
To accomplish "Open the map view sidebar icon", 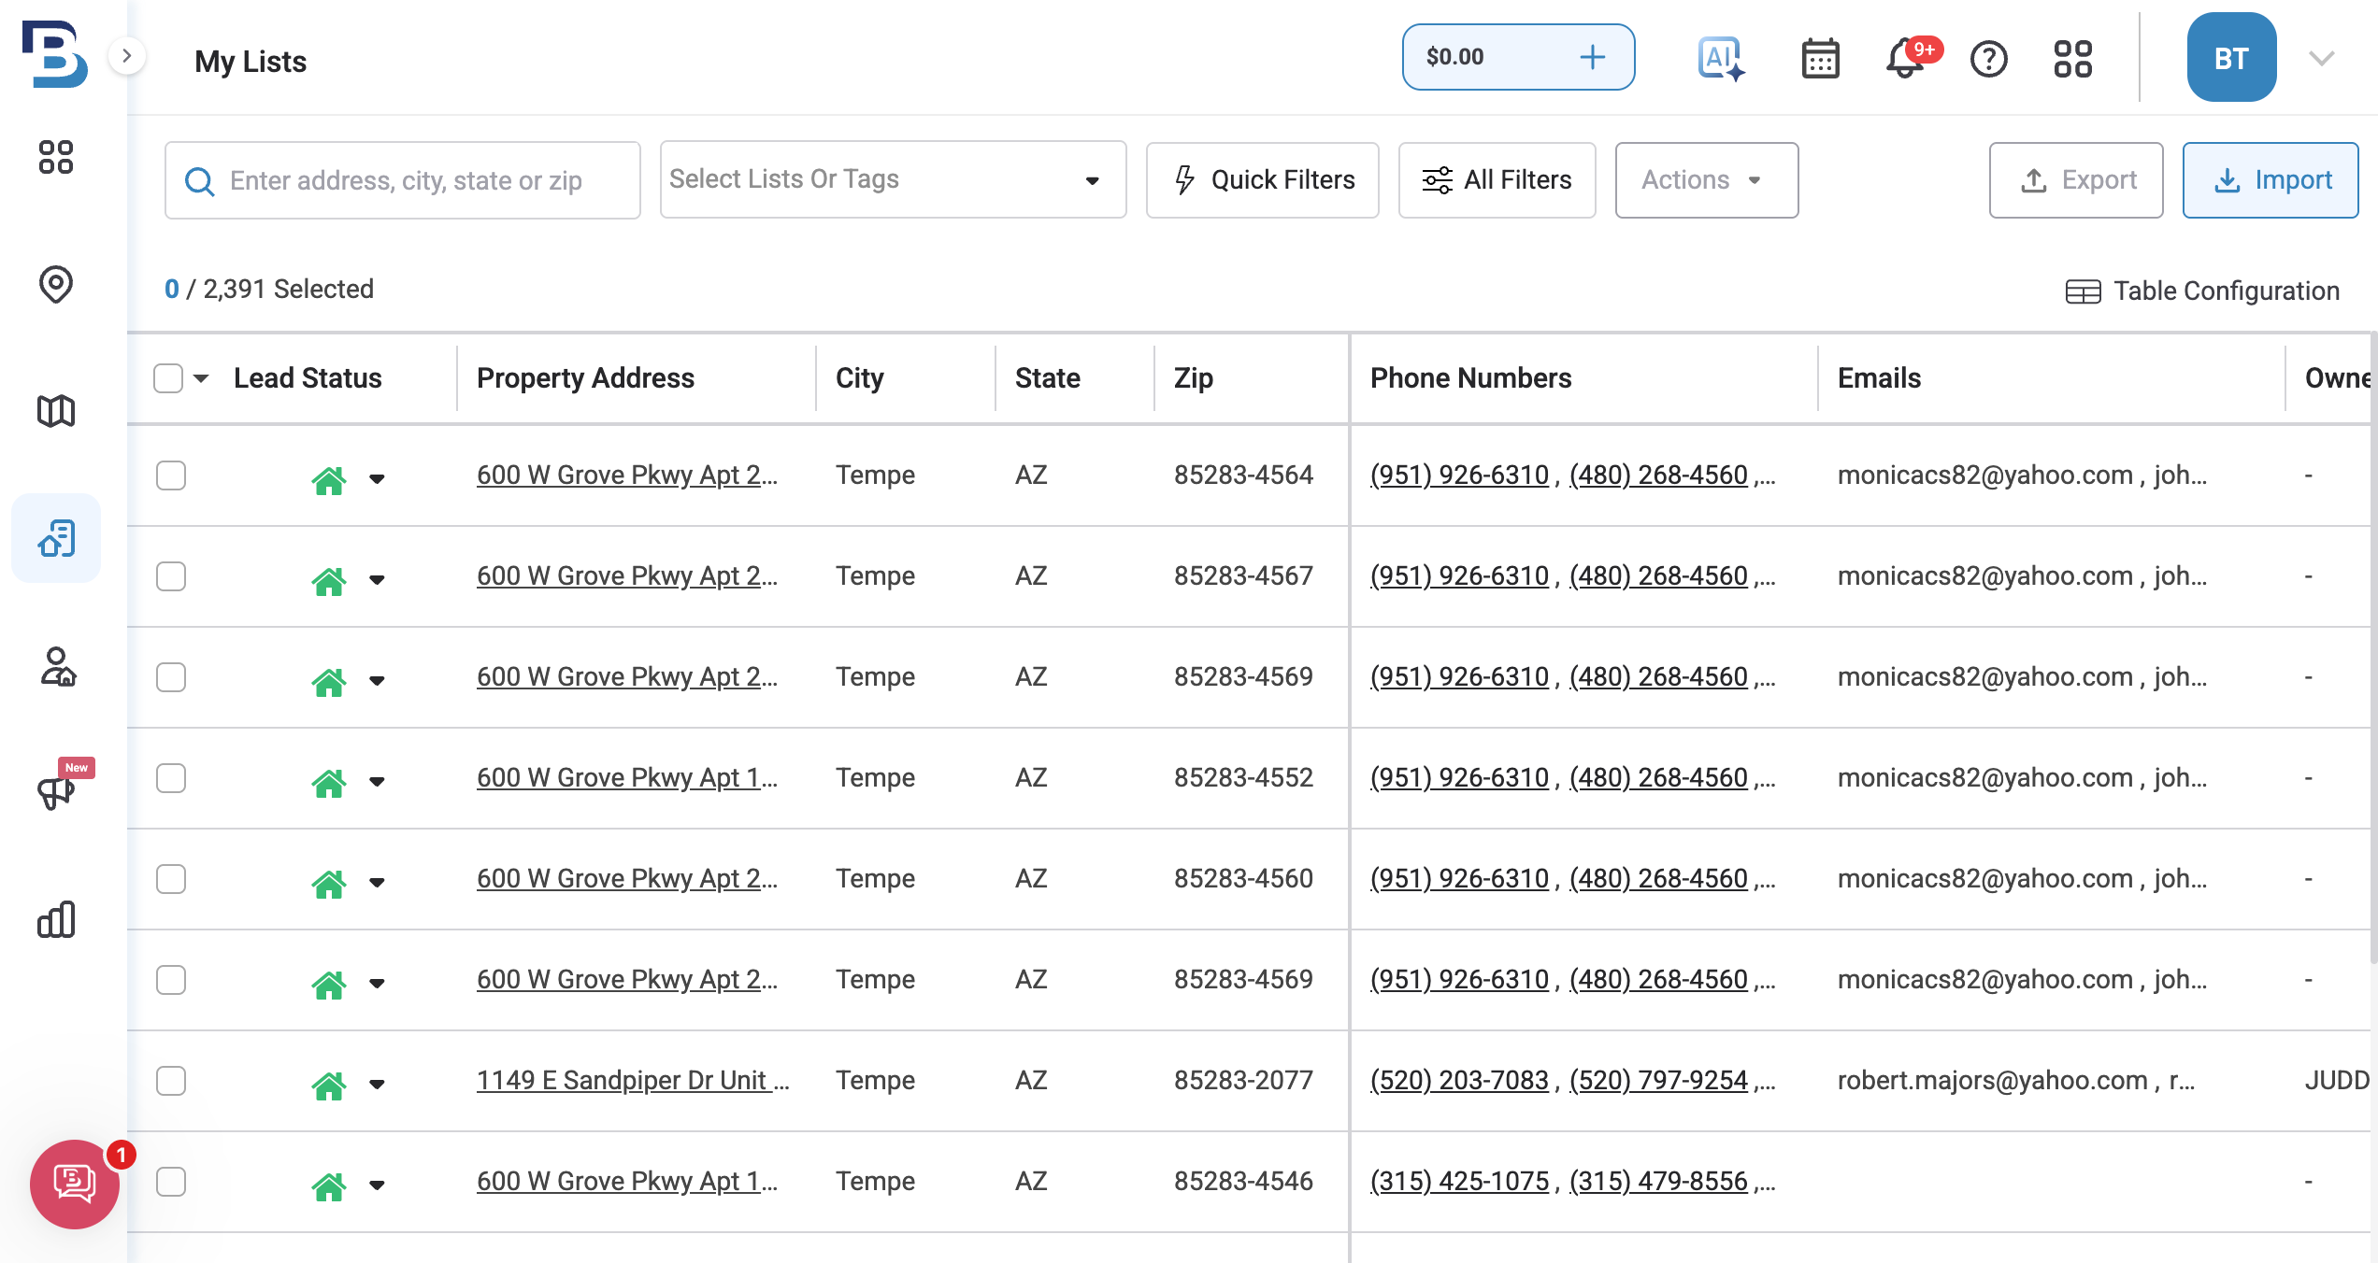I will click(x=56, y=411).
